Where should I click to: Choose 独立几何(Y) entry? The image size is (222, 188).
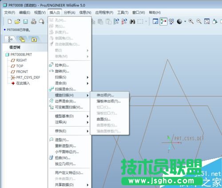click(69, 164)
